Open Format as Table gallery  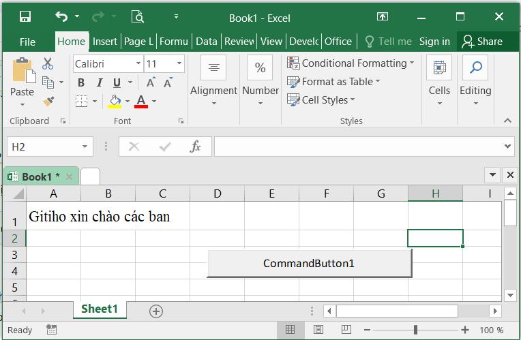333,82
